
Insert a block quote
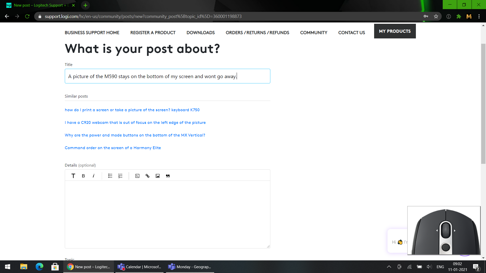coord(168,176)
